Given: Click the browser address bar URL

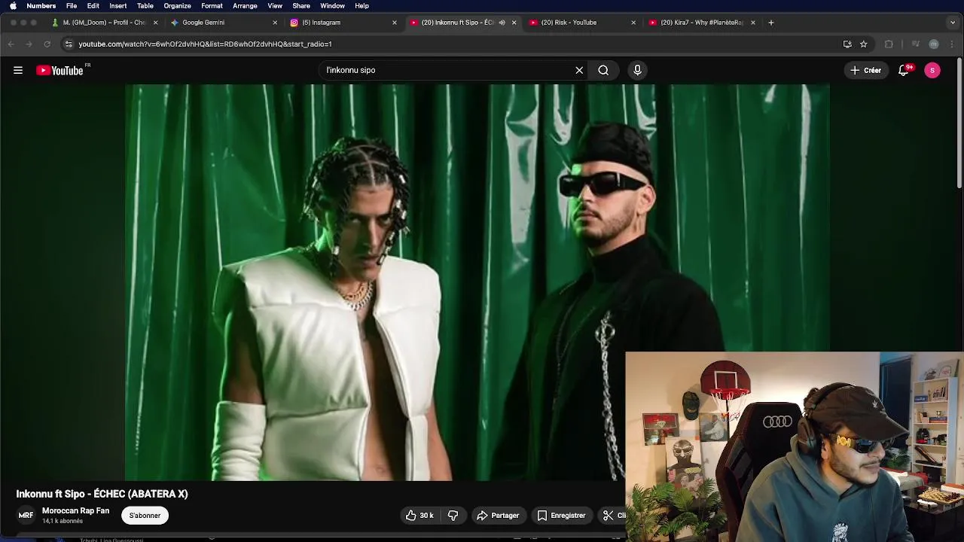Looking at the screenshot, I should click(x=205, y=44).
